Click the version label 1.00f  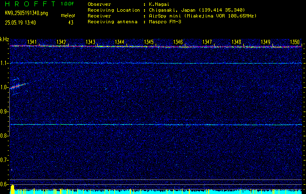tap(67, 4)
